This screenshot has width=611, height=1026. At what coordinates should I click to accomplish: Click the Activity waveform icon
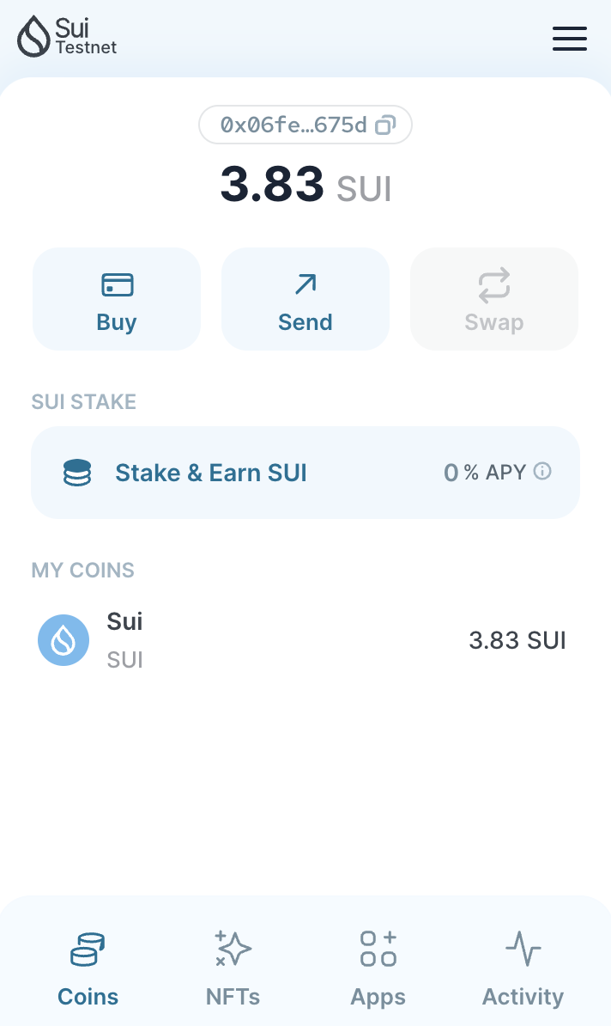(523, 950)
